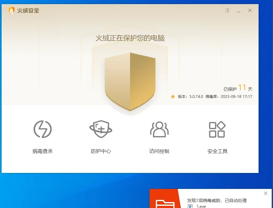Click the orange folder icon in threat notification

(165, 204)
